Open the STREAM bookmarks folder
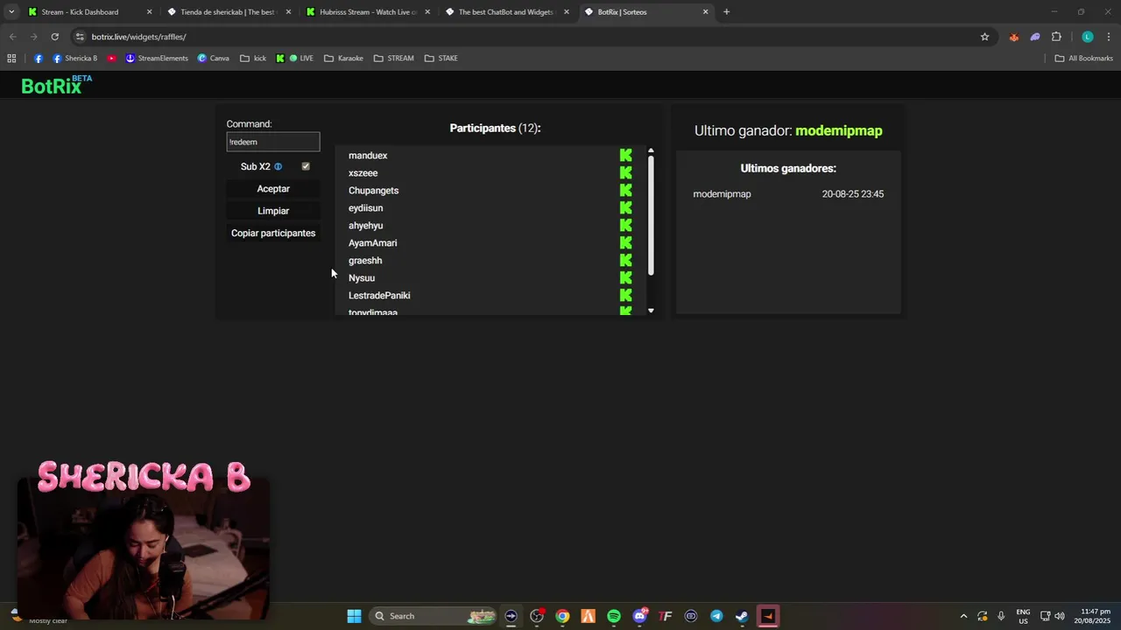The image size is (1121, 630). 393,59
